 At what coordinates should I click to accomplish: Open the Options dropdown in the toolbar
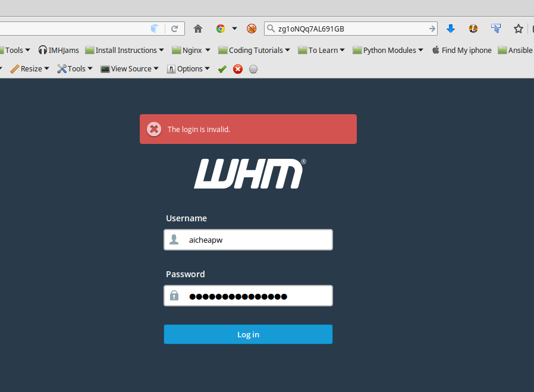[189, 69]
